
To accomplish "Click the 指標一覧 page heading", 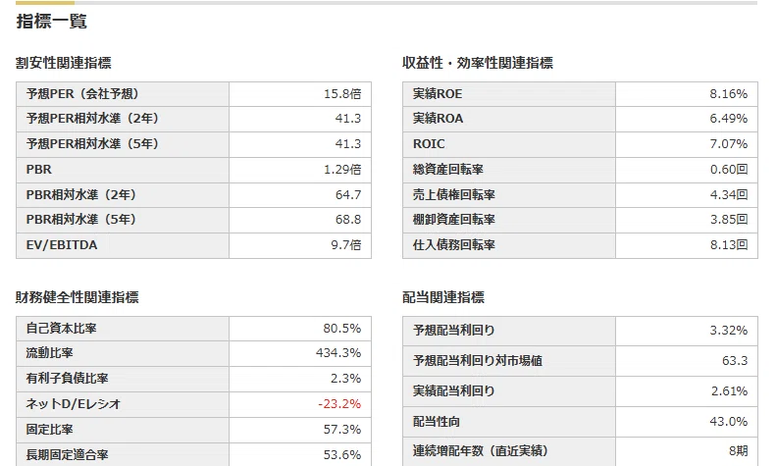I will (52, 22).
